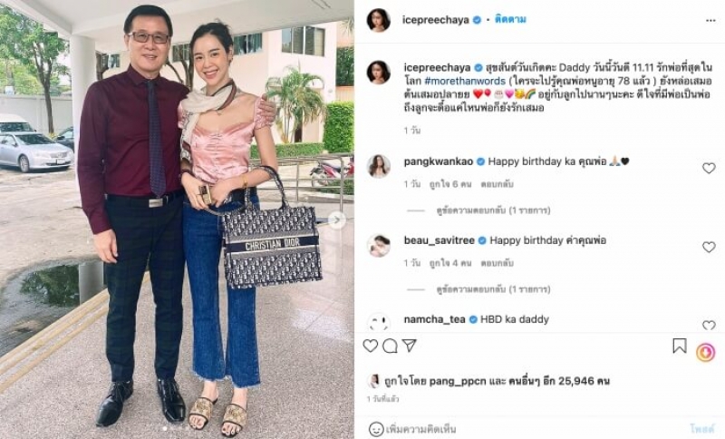Expand replies under beau_savitree's comment
This screenshot has height=439, width=725.
(x=493, y=289)
